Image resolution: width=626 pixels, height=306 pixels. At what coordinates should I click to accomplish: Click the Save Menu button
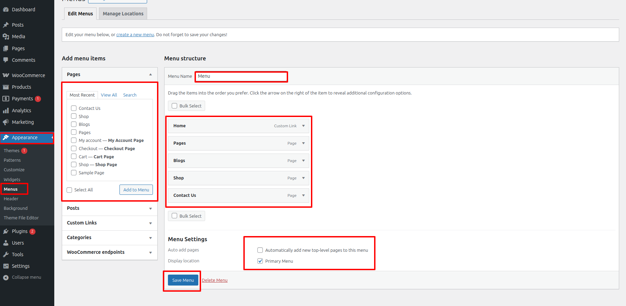183,280
